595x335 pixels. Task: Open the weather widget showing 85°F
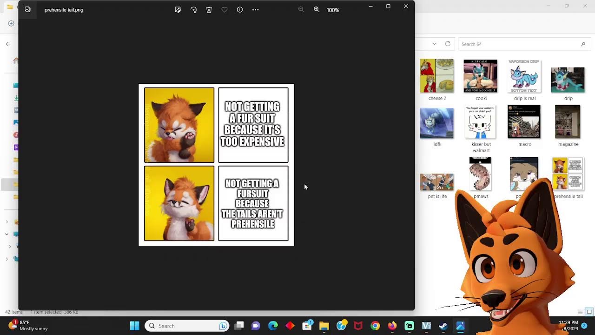click(28, 325)
